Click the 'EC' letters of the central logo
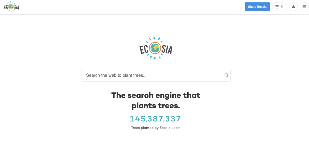This screenshot has height=160, width=309. [x=144, y=49]
